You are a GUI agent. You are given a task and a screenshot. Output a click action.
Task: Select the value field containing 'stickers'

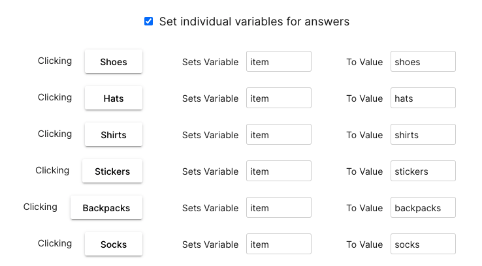pos(423,171)
